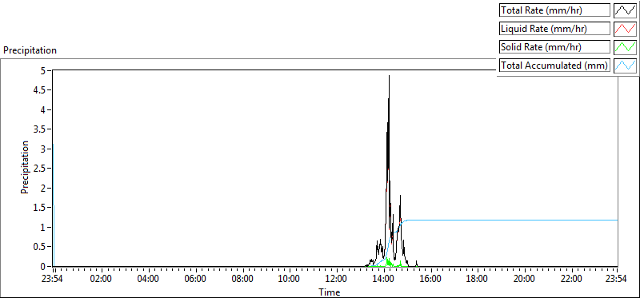Click the 20:00 time tick label
640x298 pixels.
(524, 280)
